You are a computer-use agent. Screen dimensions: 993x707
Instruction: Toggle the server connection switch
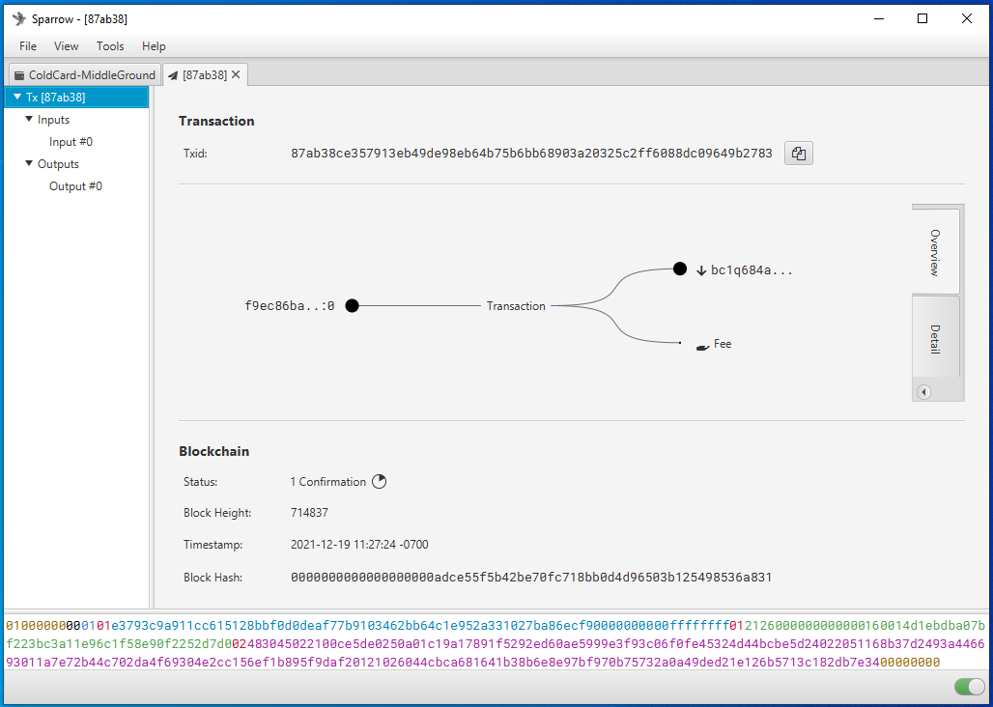tap(969, 686)
